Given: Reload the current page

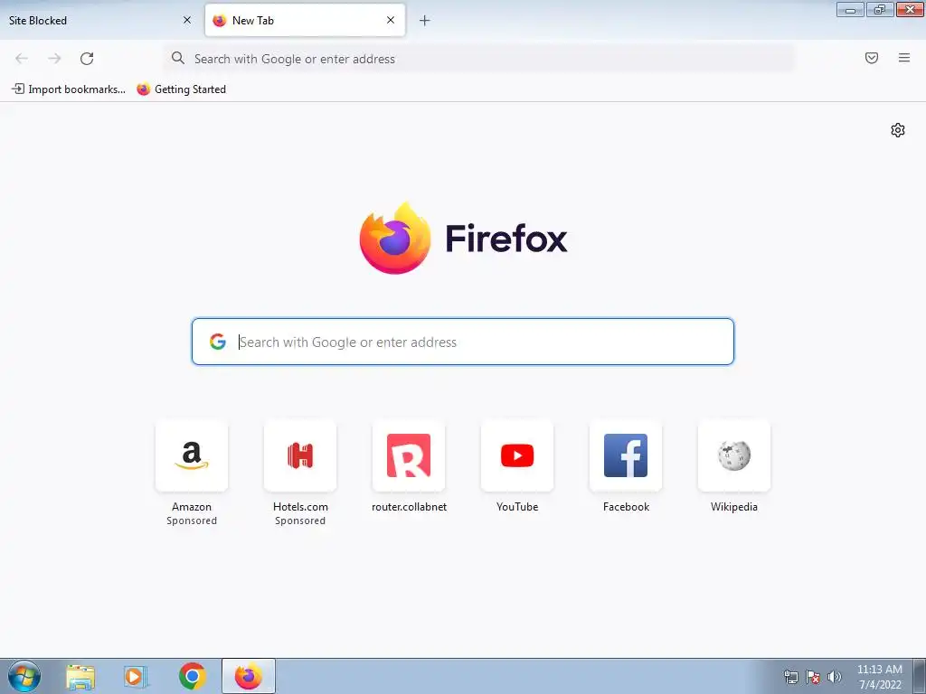Looking at the screenshot, I should click(x=87, y=59).
